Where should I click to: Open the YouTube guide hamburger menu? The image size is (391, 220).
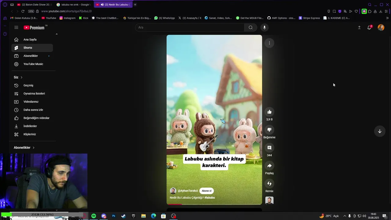(x=16, y=28)
